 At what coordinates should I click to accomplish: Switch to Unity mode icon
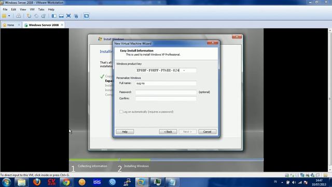point(76,16)
